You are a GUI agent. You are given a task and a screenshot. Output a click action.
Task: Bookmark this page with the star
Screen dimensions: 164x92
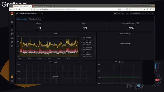129,9
